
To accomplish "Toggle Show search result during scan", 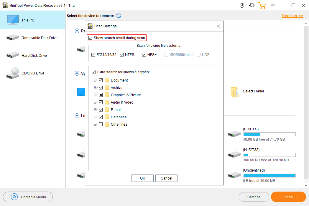I will (x=91, y=38).
